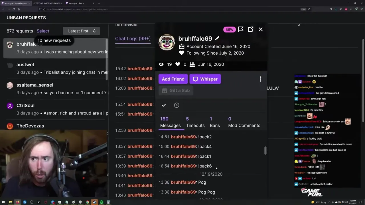Viewport: 365px width, 205px height.
Task: Select the austwel unban request
Action: point(56,68)
